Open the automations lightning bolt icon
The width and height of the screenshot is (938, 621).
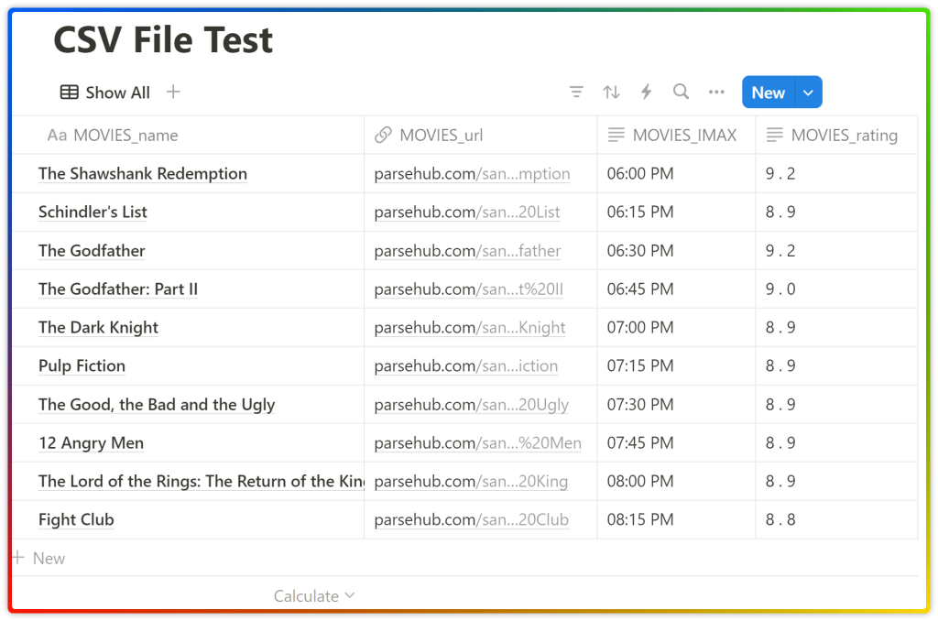pyautogui.click(x=646, y=93)
